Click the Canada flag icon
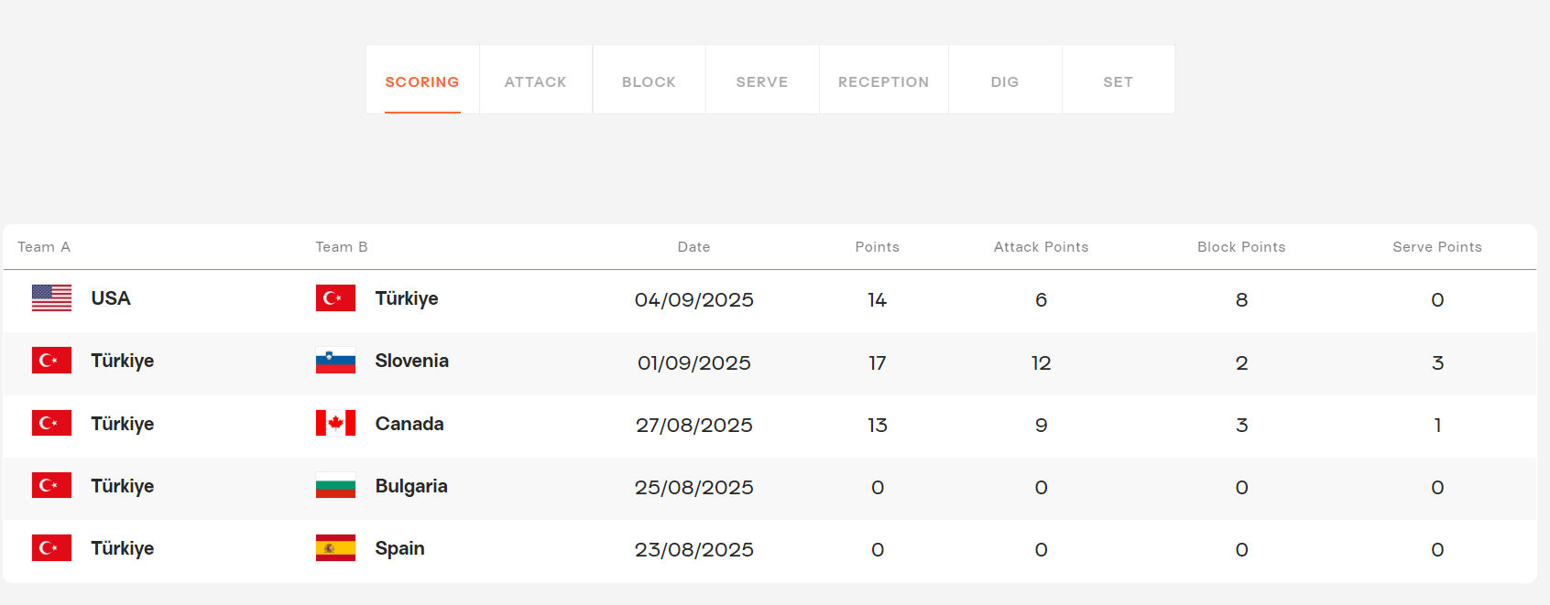This screenshot has height=605, width=1550. 335,424
